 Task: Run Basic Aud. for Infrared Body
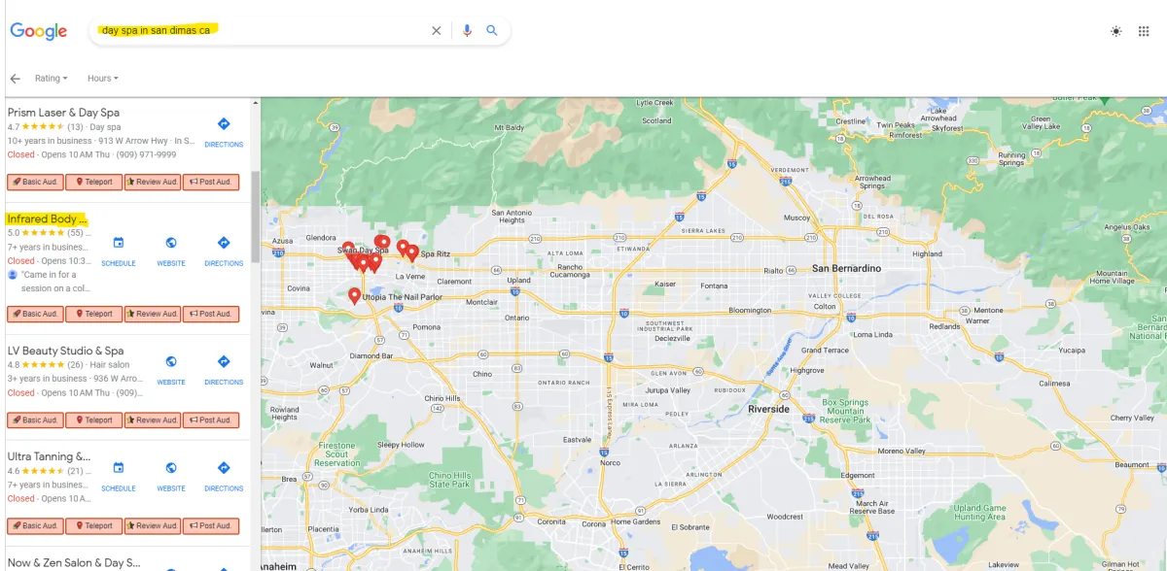click(35, 314)
